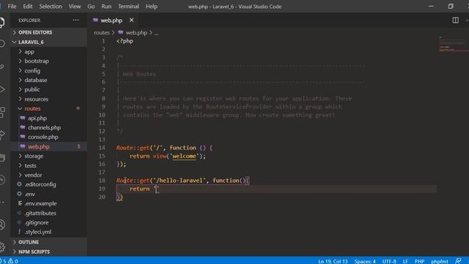Click the split editor icon
Image resolution: width=469 pixels, height=264 pixels.
[x=455, y=20]
